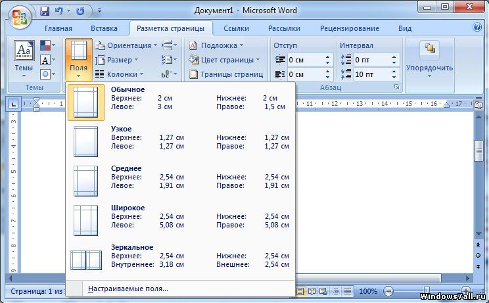Image resolution: width=489 pixels, height=303 pixels.
Task: Open the Подложка watermark dropdown
Action: tap(216, 45)
